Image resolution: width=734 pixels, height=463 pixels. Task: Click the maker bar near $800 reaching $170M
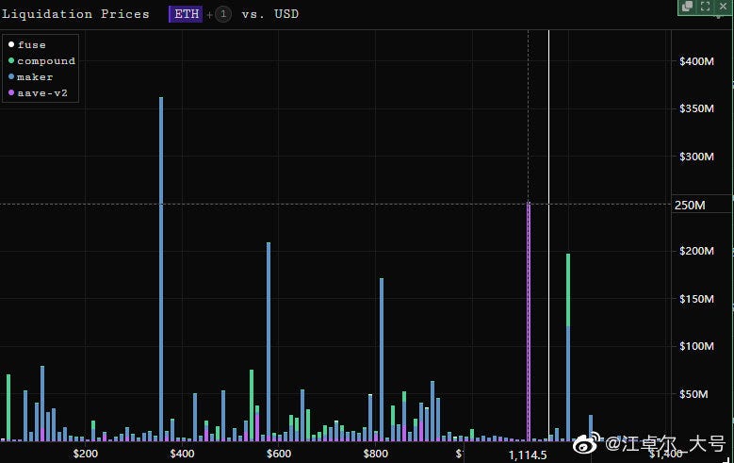point(382,359)
